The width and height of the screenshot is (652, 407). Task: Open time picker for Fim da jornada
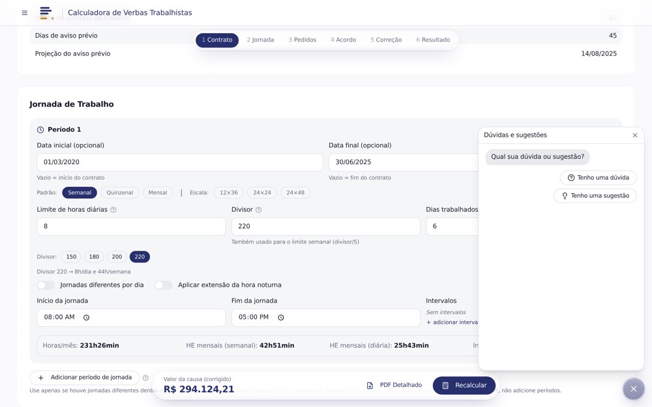tap(281, 318)
